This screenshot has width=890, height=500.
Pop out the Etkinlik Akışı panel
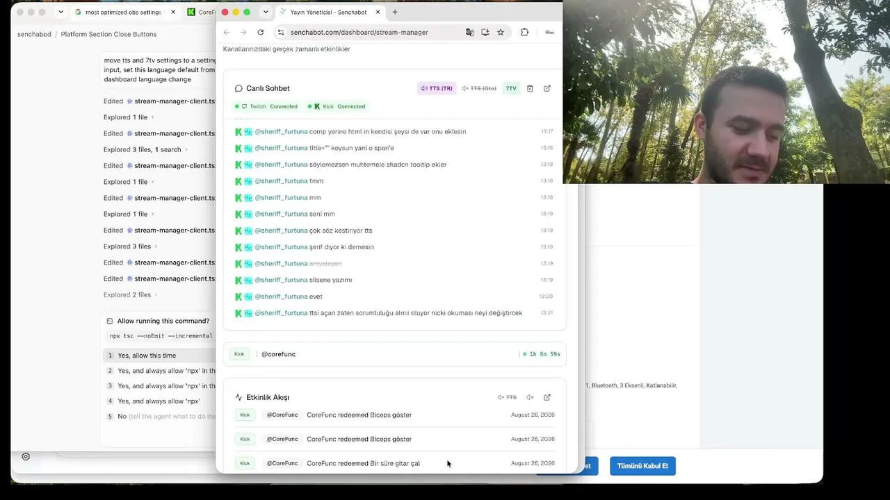[547, 397]
